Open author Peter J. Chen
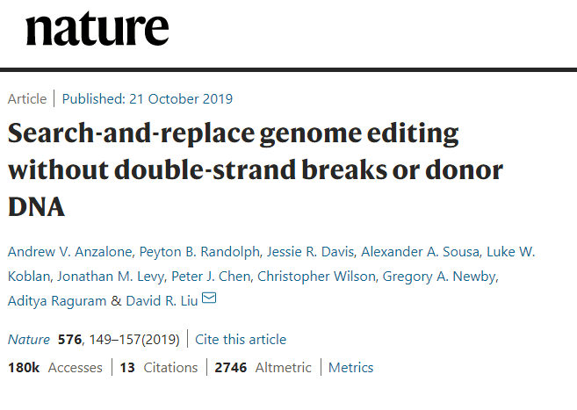This screenshot has height=410, width=577. pyautogui.click(x=211, y=277)
